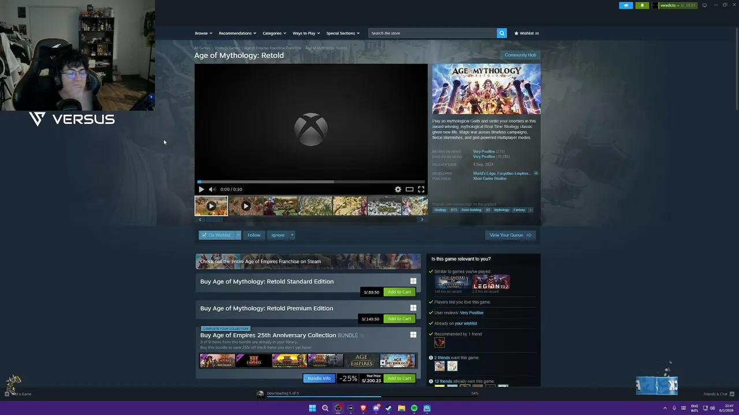This screenshot has width=739, height=415.
Task: Click the Windows Start button
Action: [x=312, y=408]
